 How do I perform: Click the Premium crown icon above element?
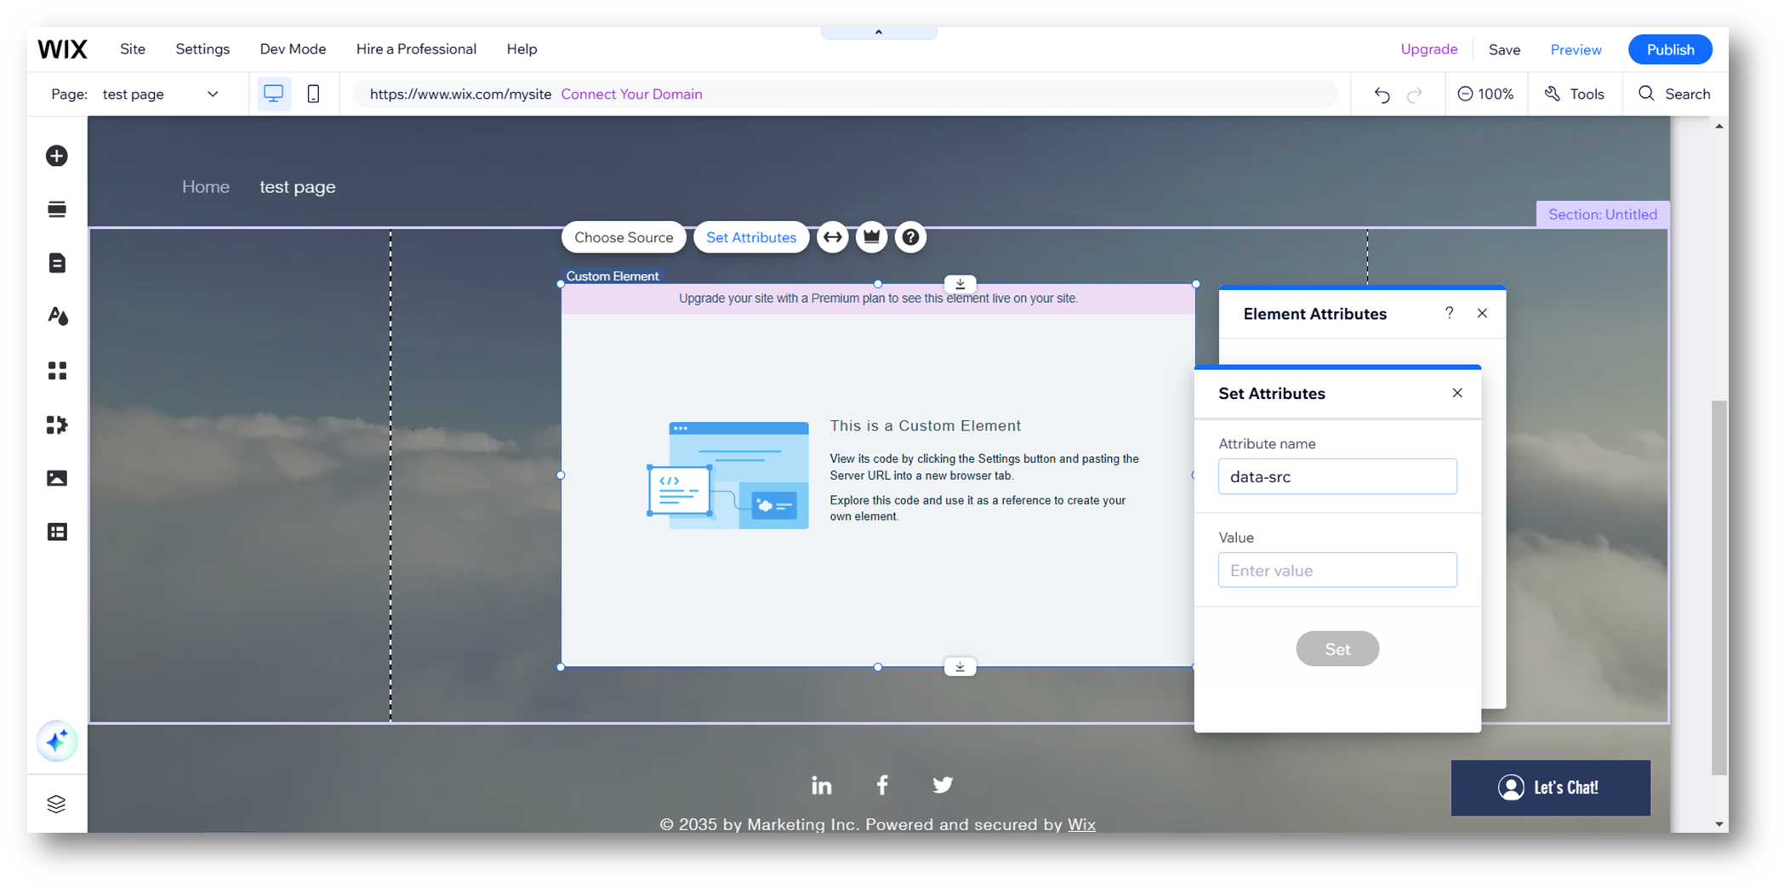pyautogui.click(x=871, y=237)
